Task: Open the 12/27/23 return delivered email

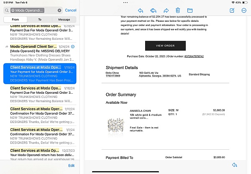Action: pyautogui.click(x=40, y=154)
